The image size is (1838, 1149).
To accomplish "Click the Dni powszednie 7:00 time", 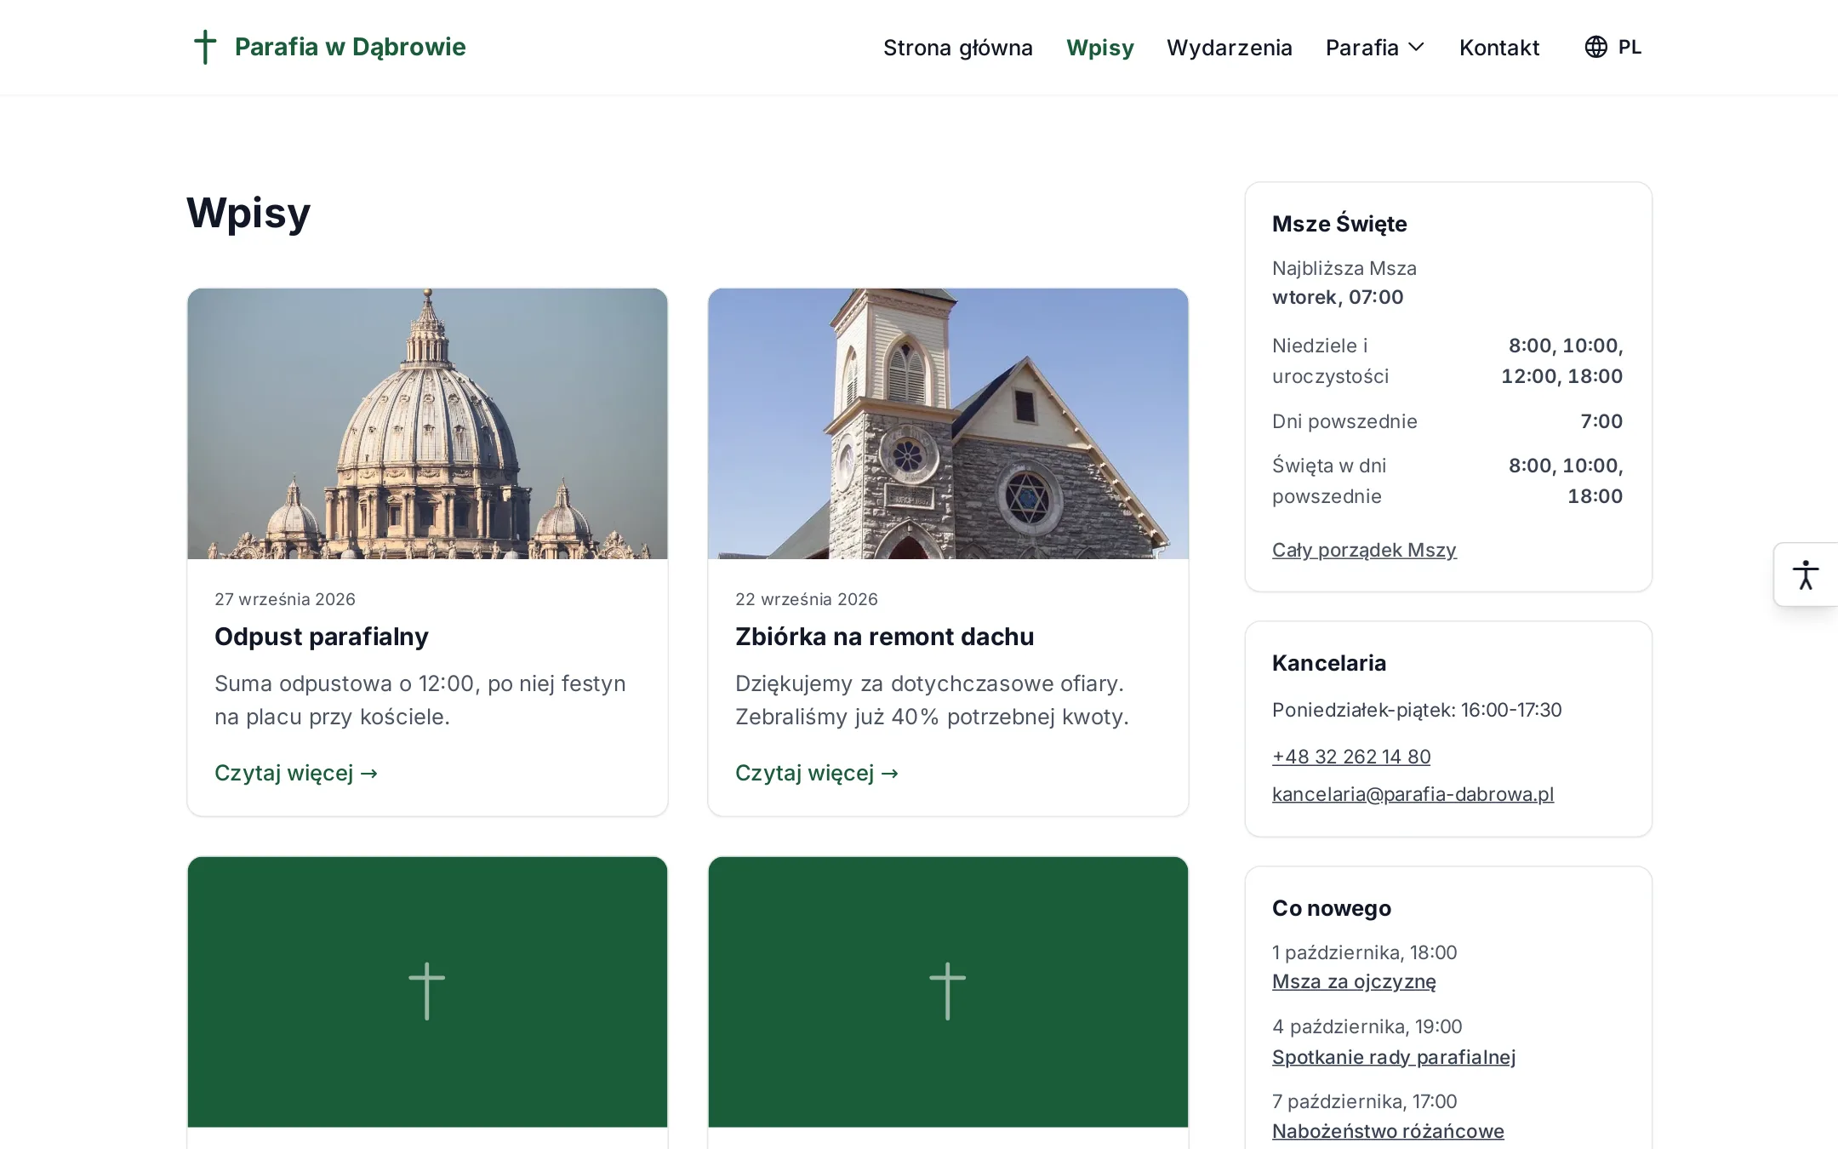I will [1601, 421].
